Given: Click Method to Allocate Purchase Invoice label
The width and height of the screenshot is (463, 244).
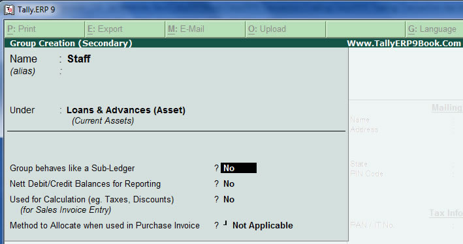Looking at the screenshot, I should pyautogui.click(x=104, y=226).
